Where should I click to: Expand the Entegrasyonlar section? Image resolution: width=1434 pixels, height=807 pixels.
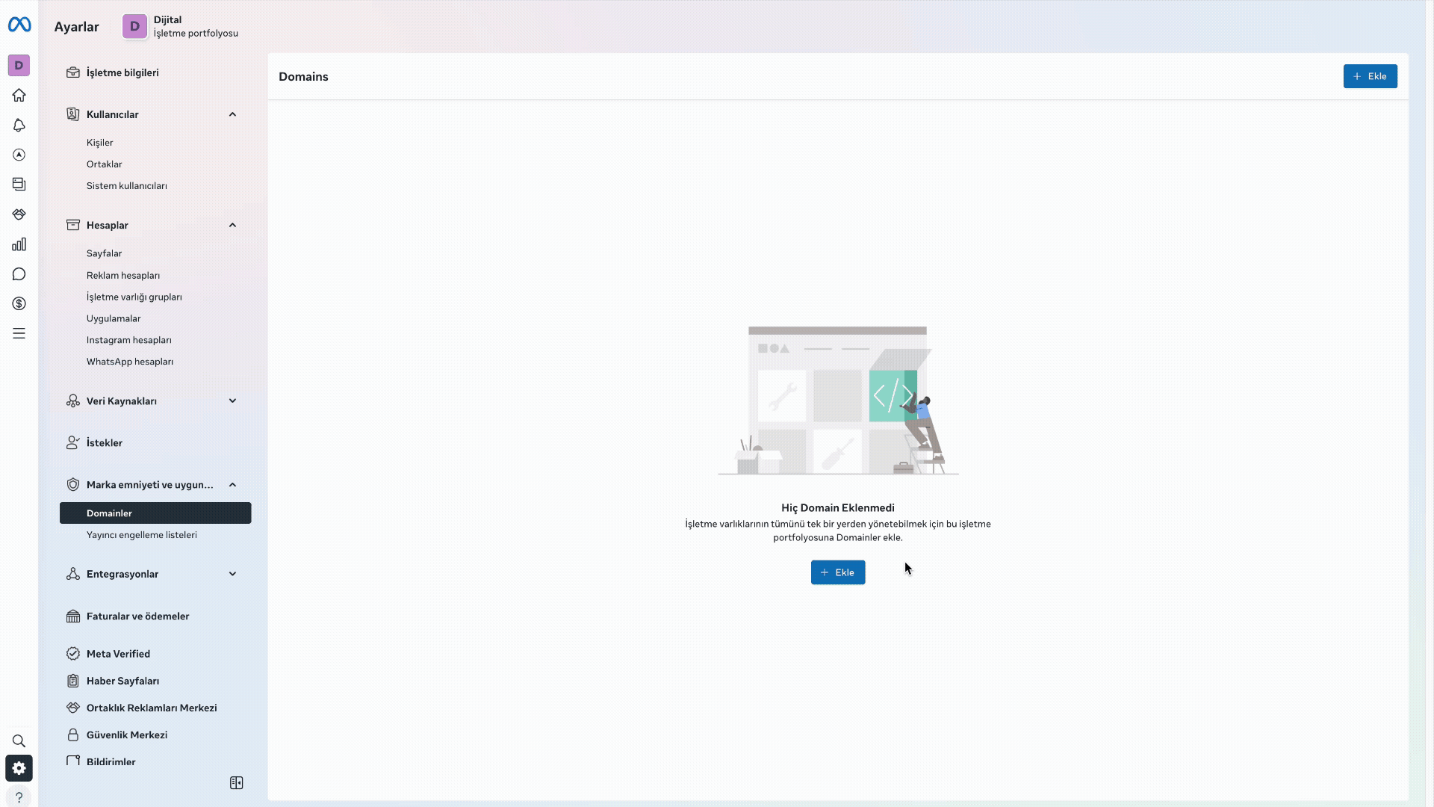(x=232, y=574)
